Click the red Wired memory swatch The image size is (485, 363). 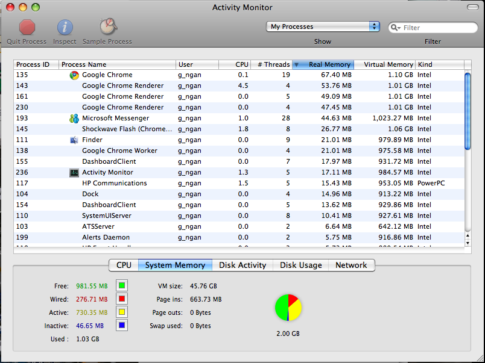[122, 299]
